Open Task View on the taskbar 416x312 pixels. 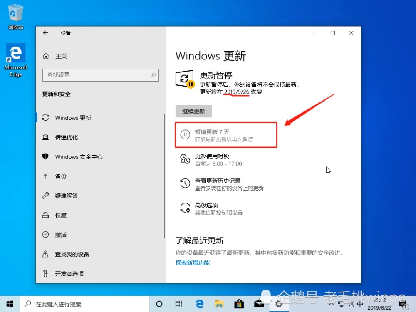(179, 304)
